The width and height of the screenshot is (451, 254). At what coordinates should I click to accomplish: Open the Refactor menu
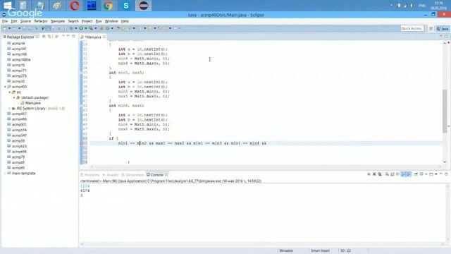(41, 21)
